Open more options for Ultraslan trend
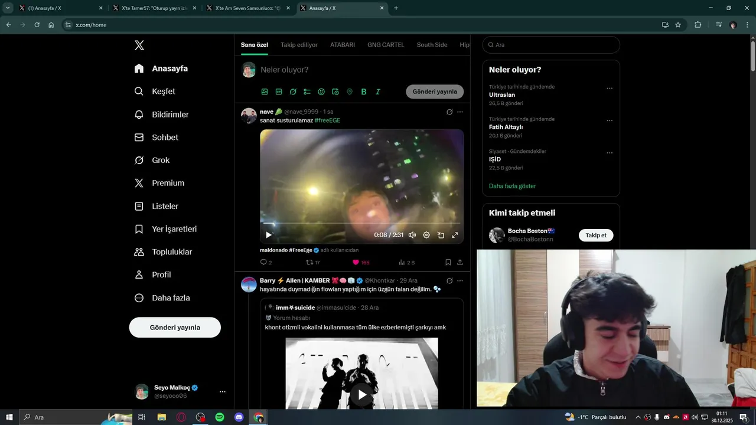The width and height of the screenshot is (756, 425). pyautogui.click(x=610, y=89)
